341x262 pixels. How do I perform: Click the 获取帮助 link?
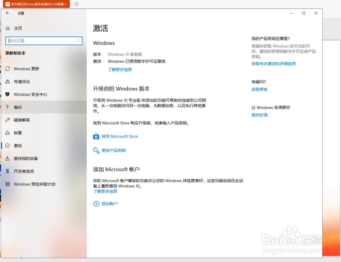(x=260, y=89)
